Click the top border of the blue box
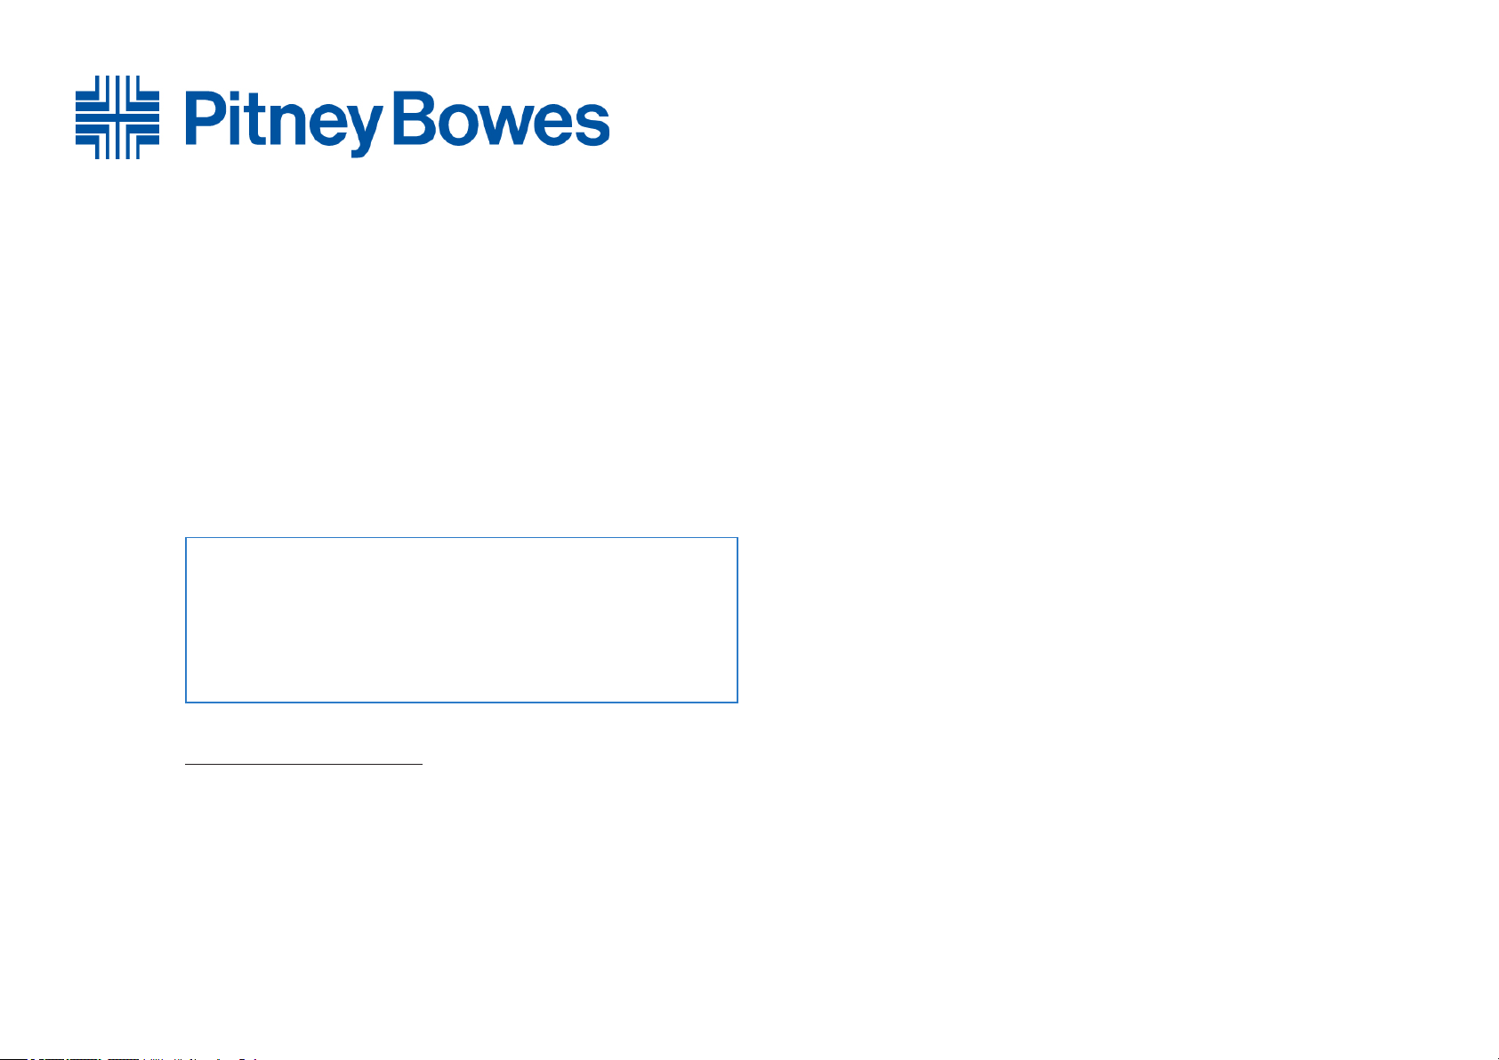The width and height of the screenshot is (1499, 1060). 462,537
